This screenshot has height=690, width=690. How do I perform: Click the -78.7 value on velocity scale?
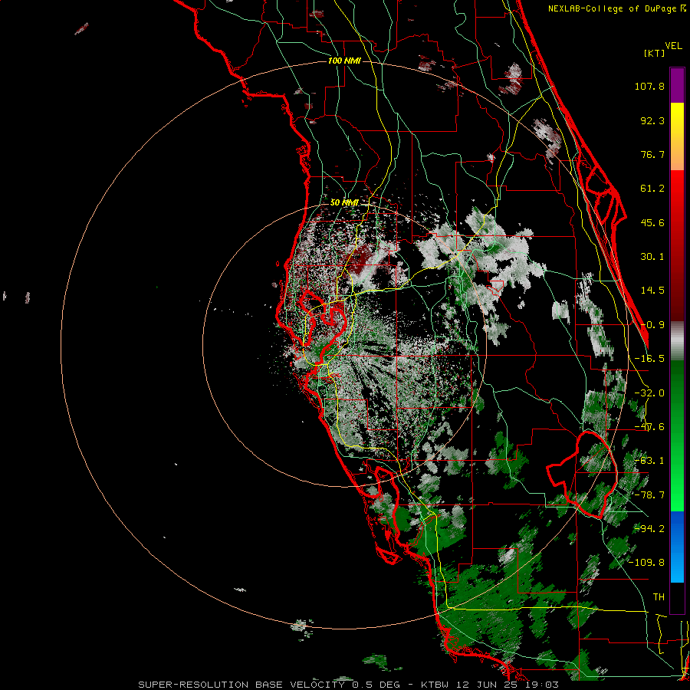(649, 495)
